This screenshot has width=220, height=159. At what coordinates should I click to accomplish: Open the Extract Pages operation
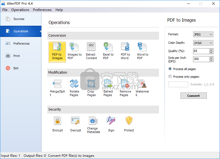tap(108, 88)
